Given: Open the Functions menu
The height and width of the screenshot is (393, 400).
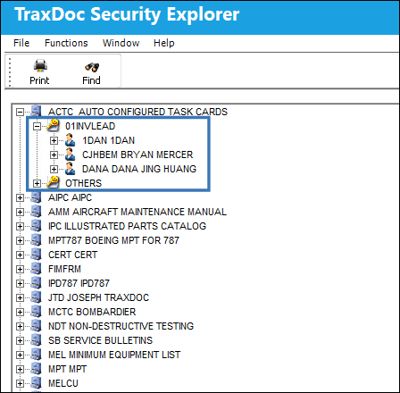Looking at the screenshot, I should (x=66, y=43).
